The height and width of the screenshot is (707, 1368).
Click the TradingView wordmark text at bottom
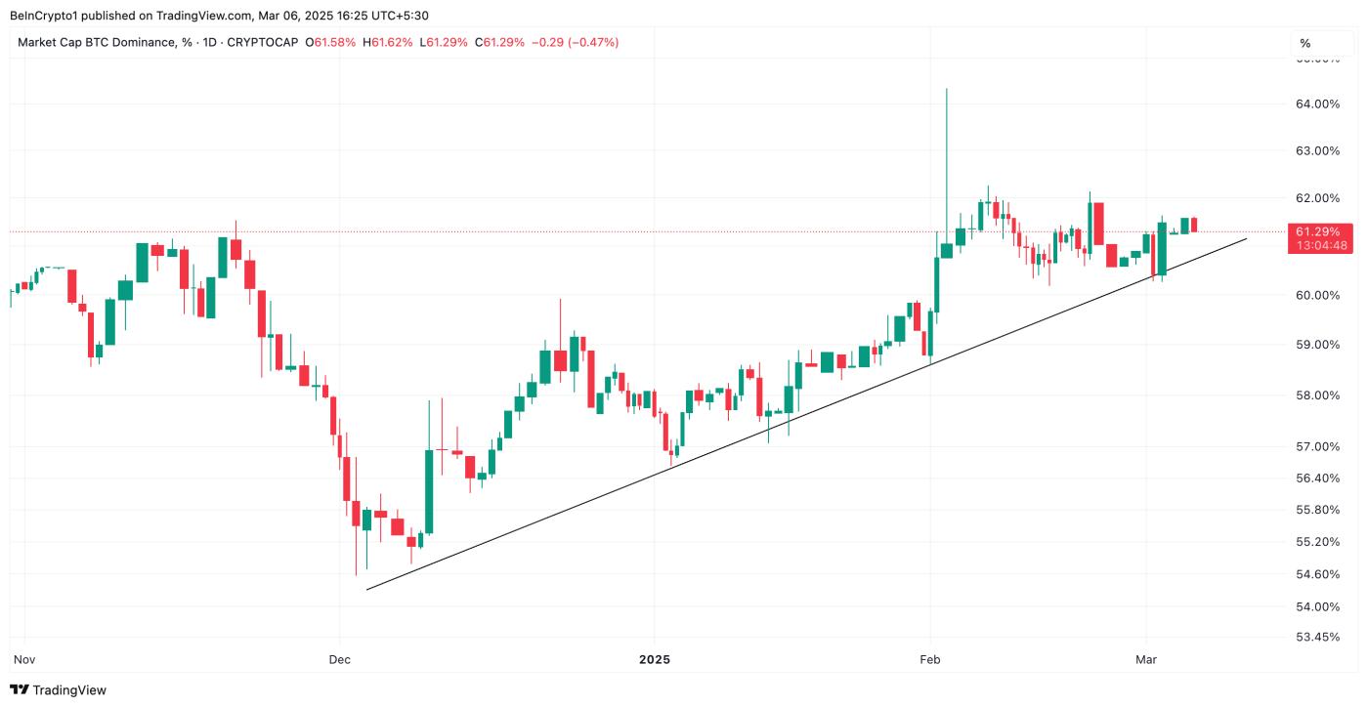69,689
